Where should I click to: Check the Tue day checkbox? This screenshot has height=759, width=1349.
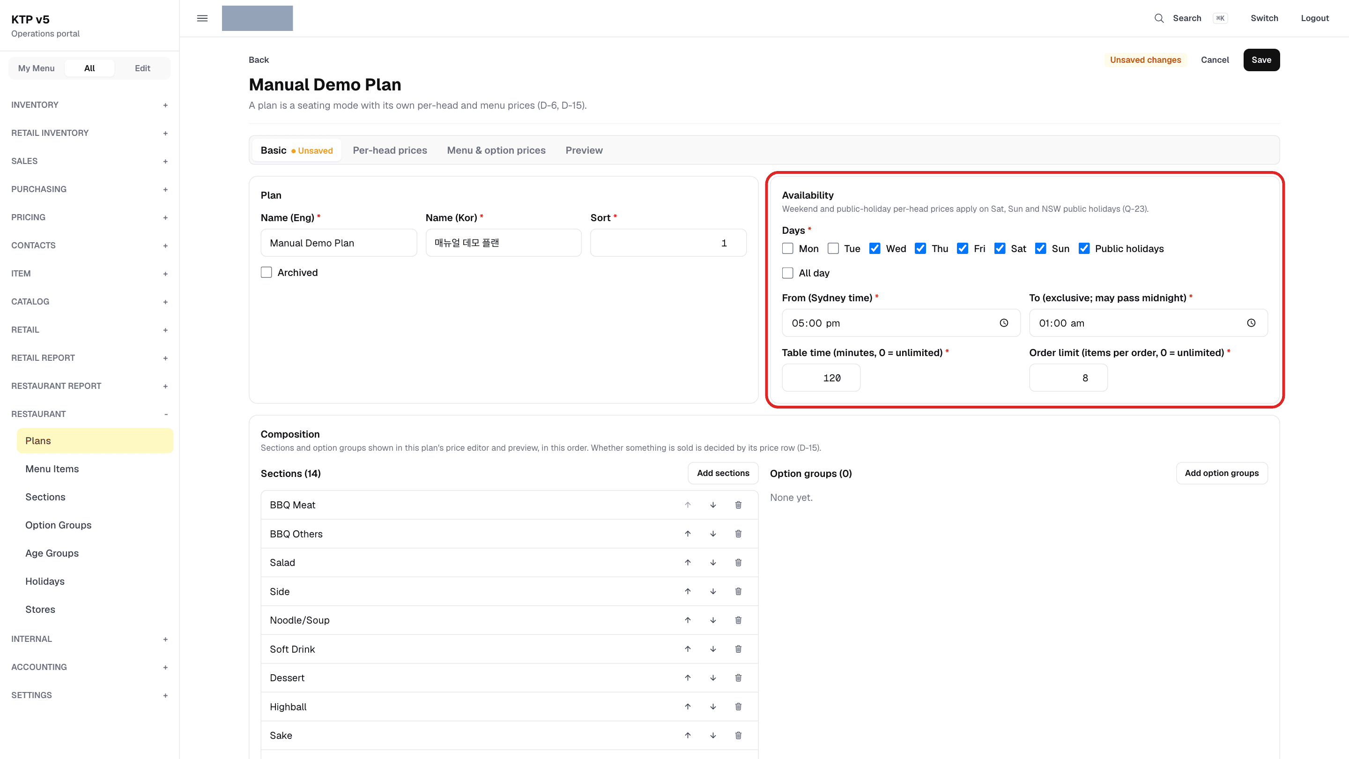tap(833, 248)
